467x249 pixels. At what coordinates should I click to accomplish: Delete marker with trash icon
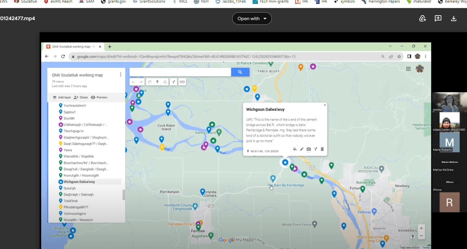click(x=322, y=149)
